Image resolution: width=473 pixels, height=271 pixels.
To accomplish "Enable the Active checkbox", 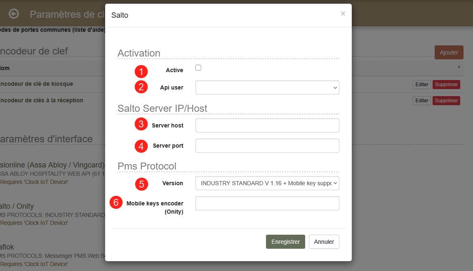I will pyautogui.click(x=198, y=68).
